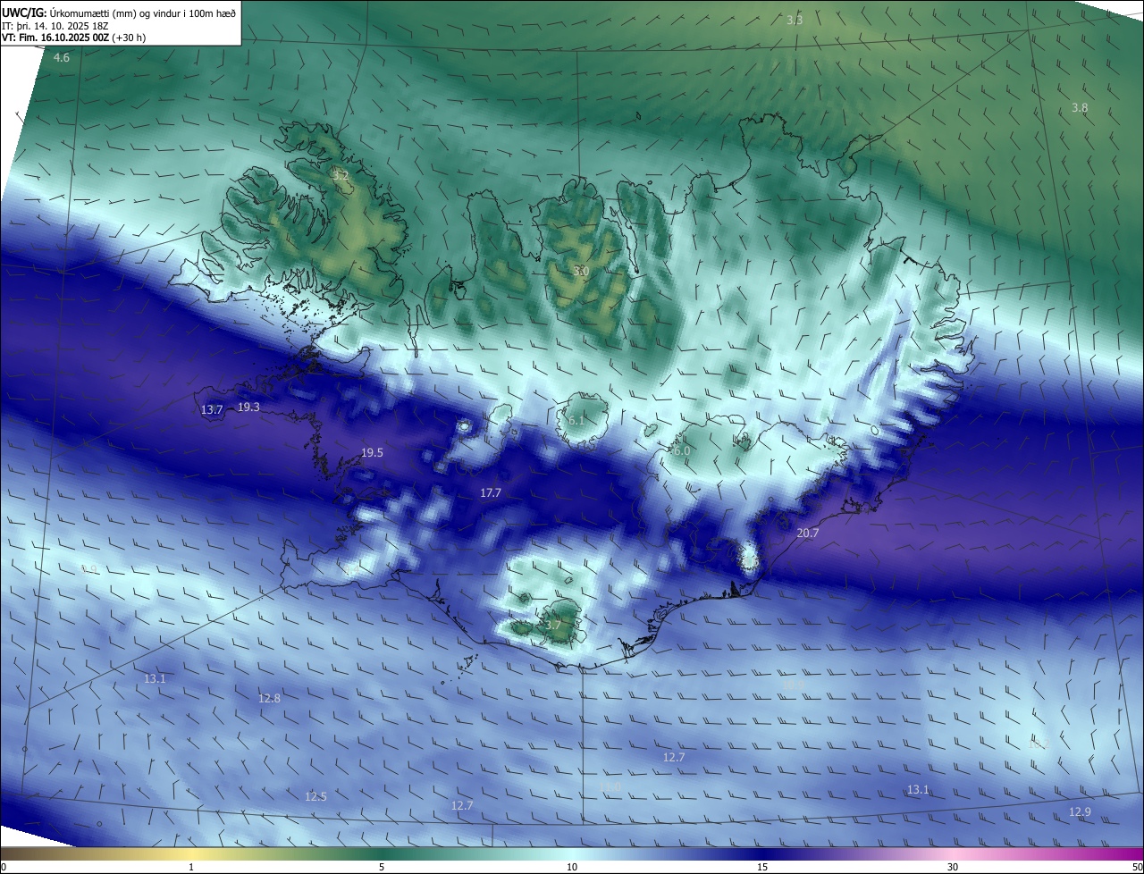Screen dimensions: 1144x874
Task: Click the dark green color band above label 5
Action: pos(382,853)
